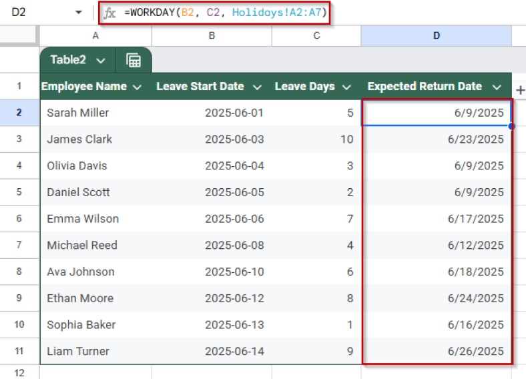Open the Expected Return Date column dropdown

(496, 87)
